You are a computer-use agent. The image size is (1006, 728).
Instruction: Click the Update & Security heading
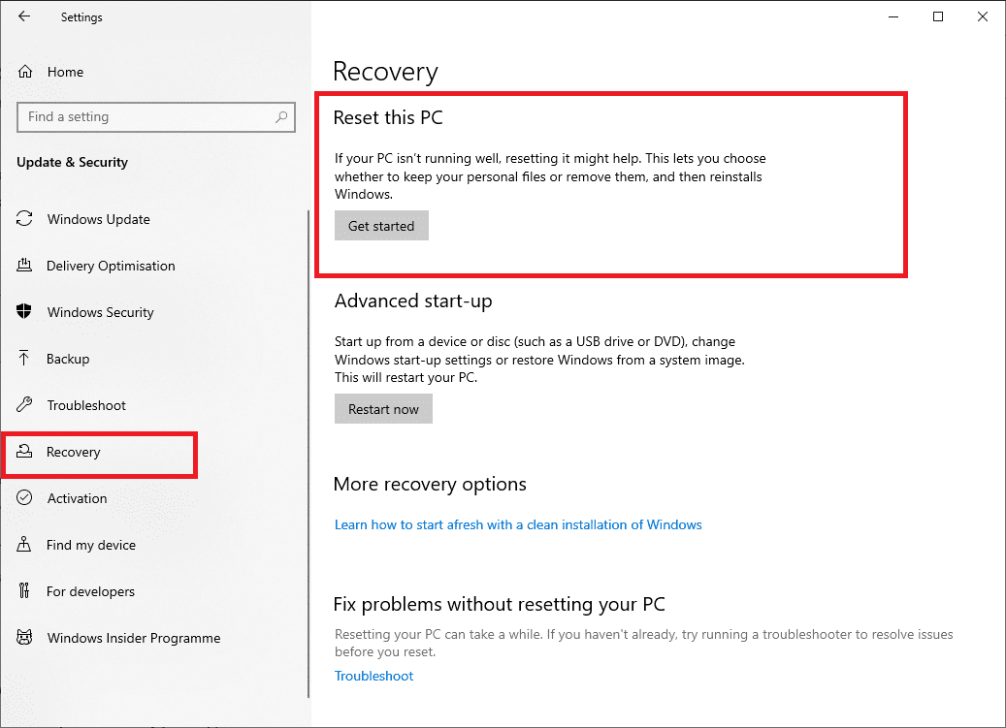pyautogui.click(x=73, y=162)
